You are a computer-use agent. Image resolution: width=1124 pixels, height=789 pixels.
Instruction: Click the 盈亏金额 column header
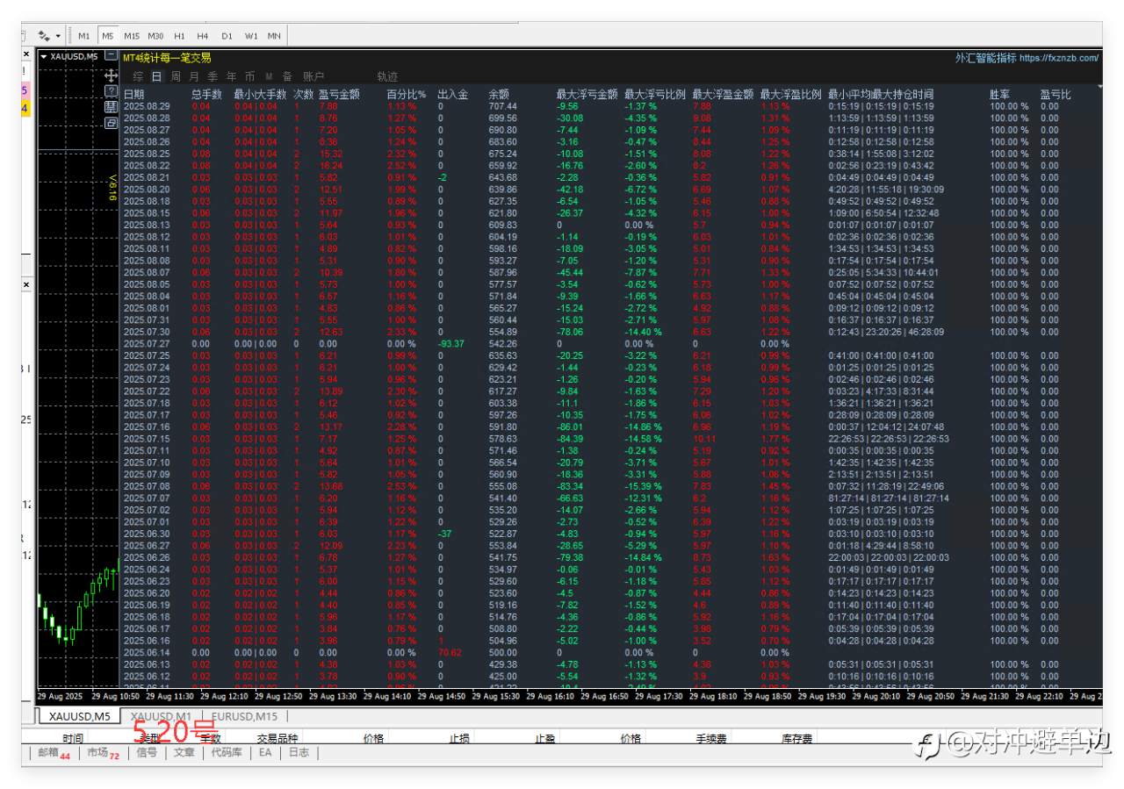(339, 94)
